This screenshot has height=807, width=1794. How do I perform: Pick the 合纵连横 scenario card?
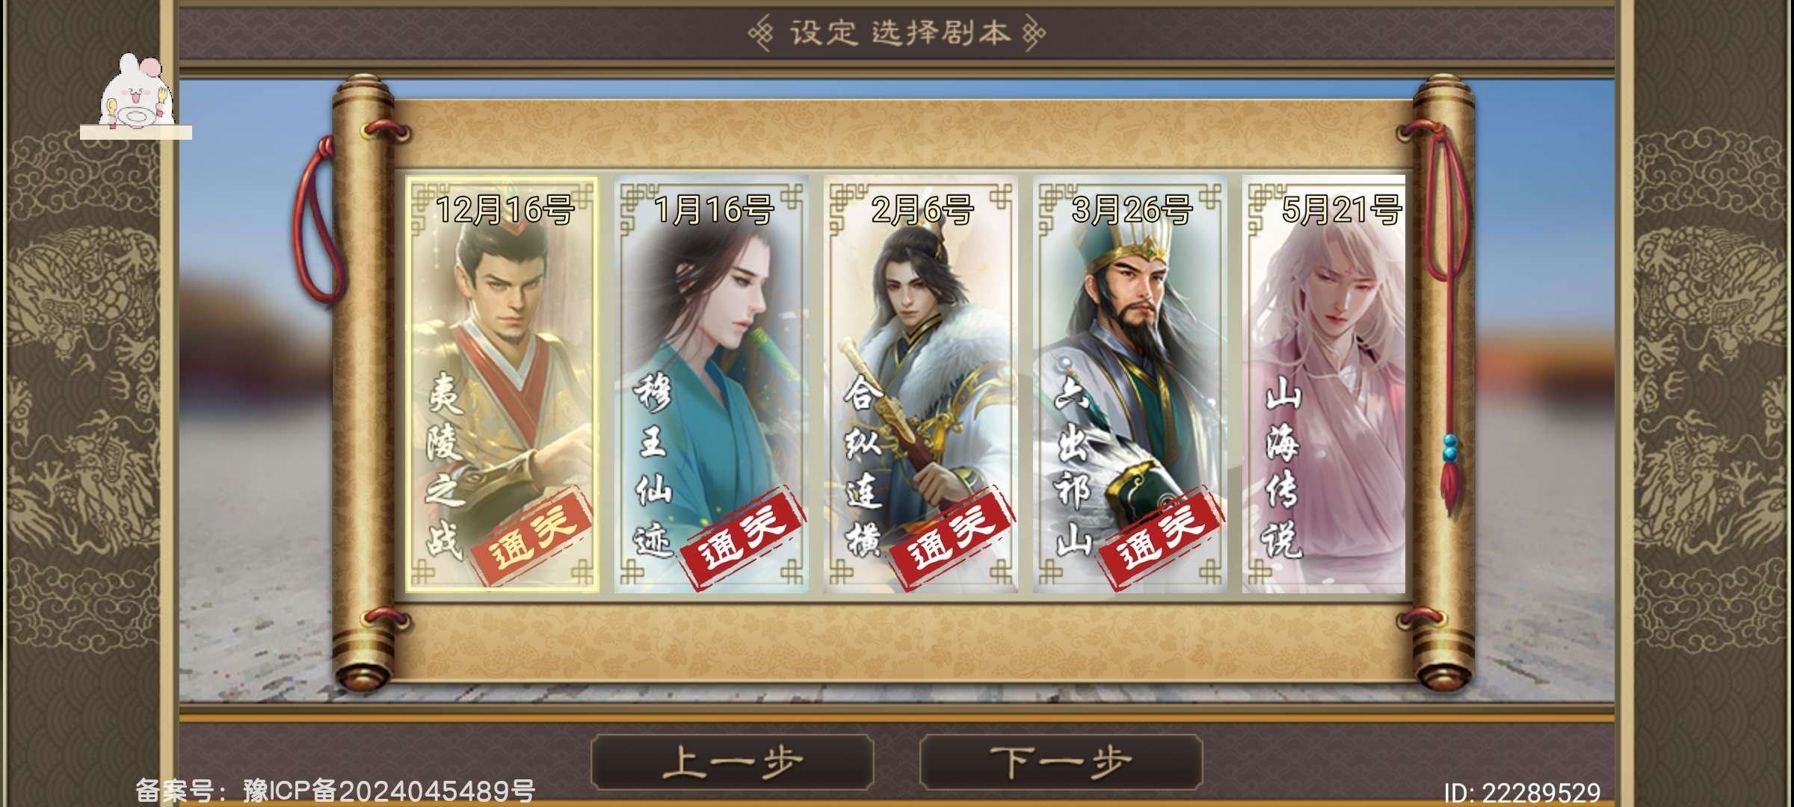click(x=921, y=384)
